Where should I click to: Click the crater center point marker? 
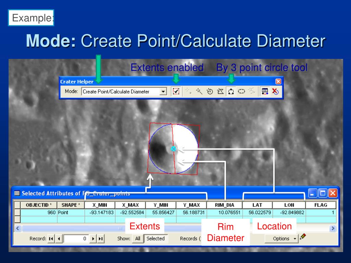point(173,149)
